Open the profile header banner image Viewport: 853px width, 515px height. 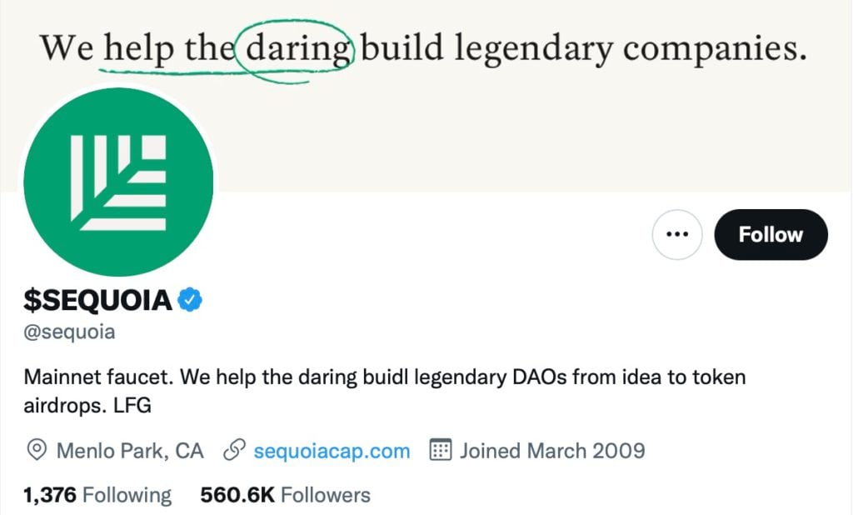pyautogui.click(x=426, y=96)
